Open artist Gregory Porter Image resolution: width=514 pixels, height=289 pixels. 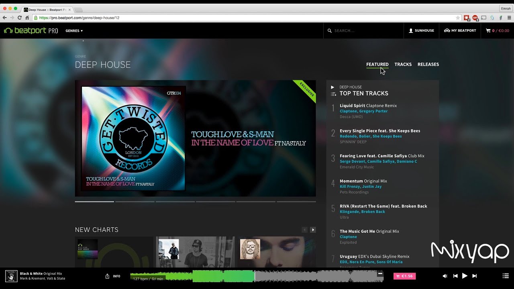pos(373,111)
